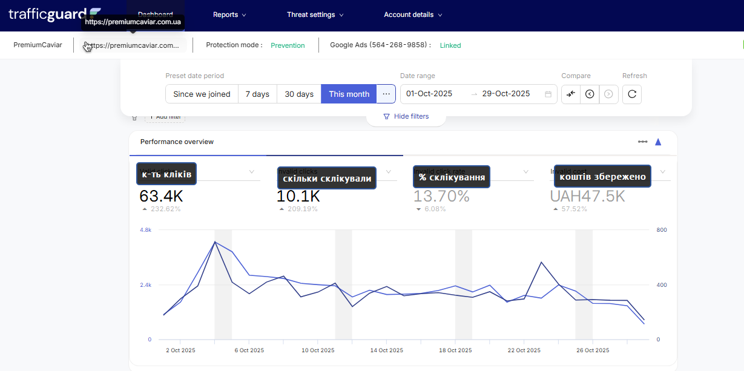Refresh the dashboard data

click(631, 94)
